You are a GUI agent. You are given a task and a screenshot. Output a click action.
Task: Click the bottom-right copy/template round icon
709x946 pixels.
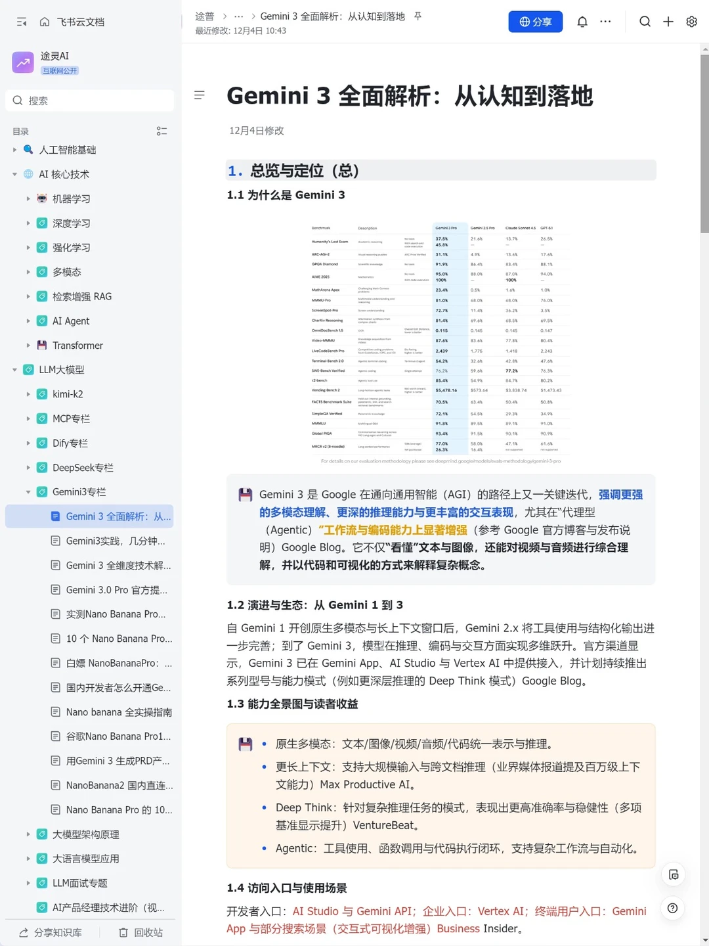point(673,874)
